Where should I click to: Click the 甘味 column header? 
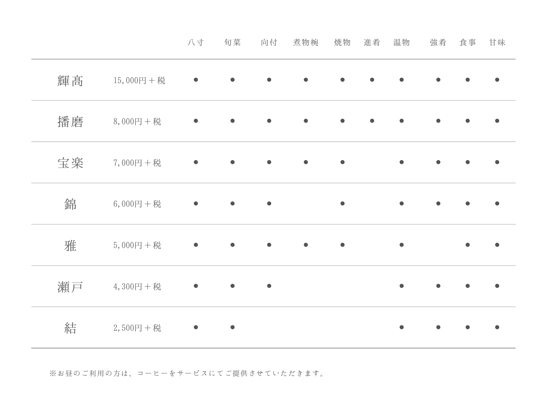click(x=497, y=42)
